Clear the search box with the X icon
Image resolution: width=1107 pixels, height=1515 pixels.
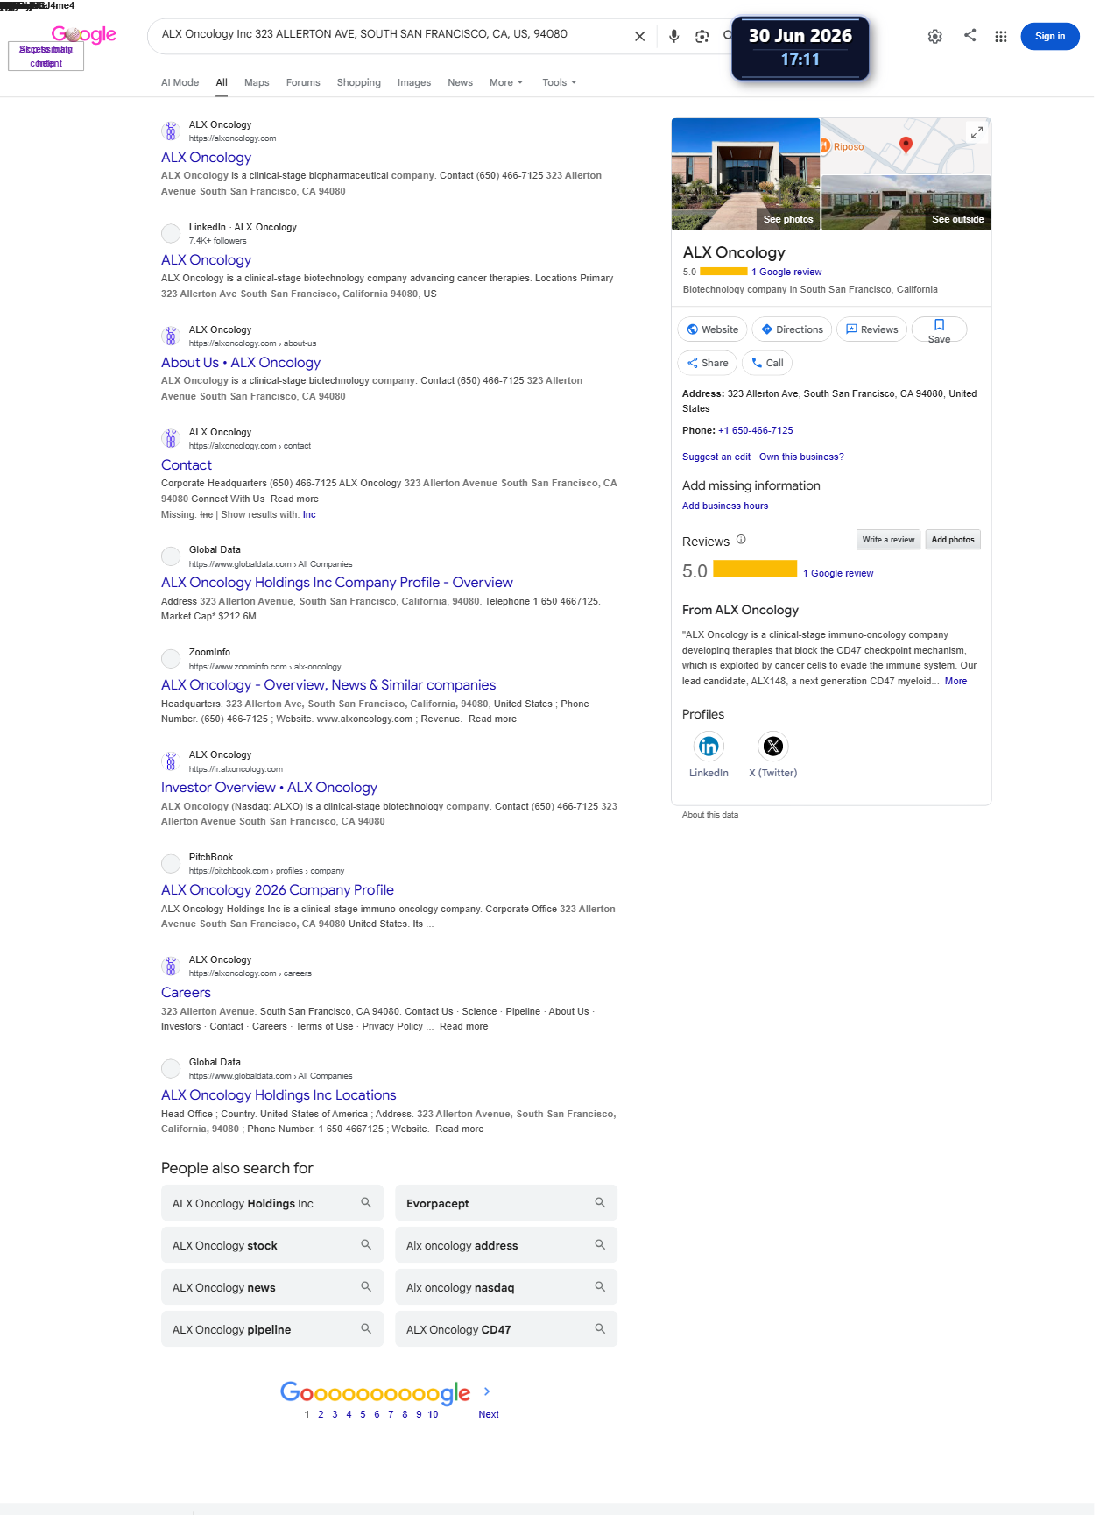tap(639, 36)
